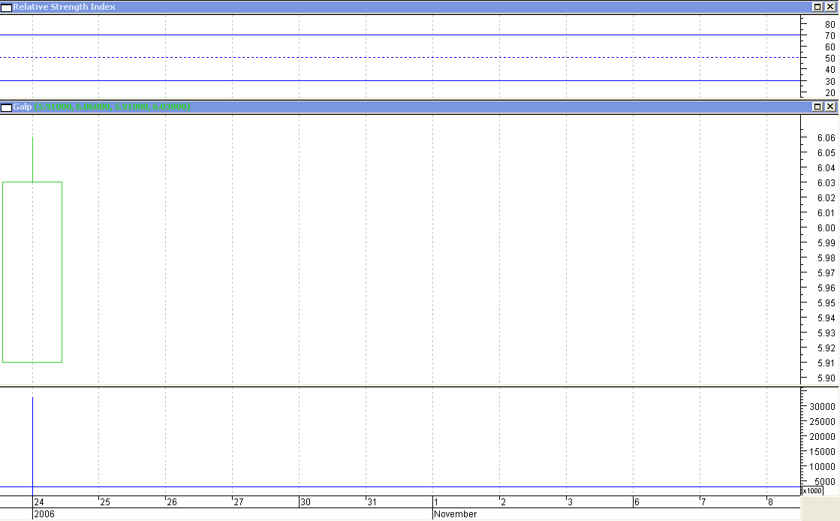Viewport: 840px width, 521px height.
Task: Maximize the Relative Strength Index panel
Action: 817,7
